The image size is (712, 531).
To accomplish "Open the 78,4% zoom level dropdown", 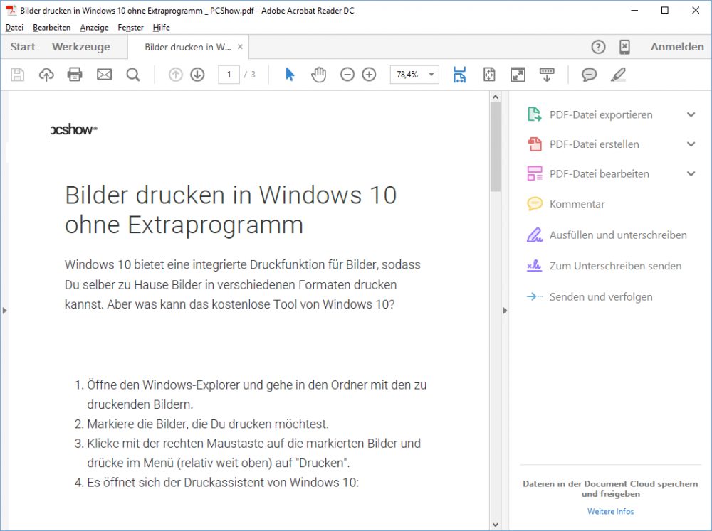I will pos(431,75).
